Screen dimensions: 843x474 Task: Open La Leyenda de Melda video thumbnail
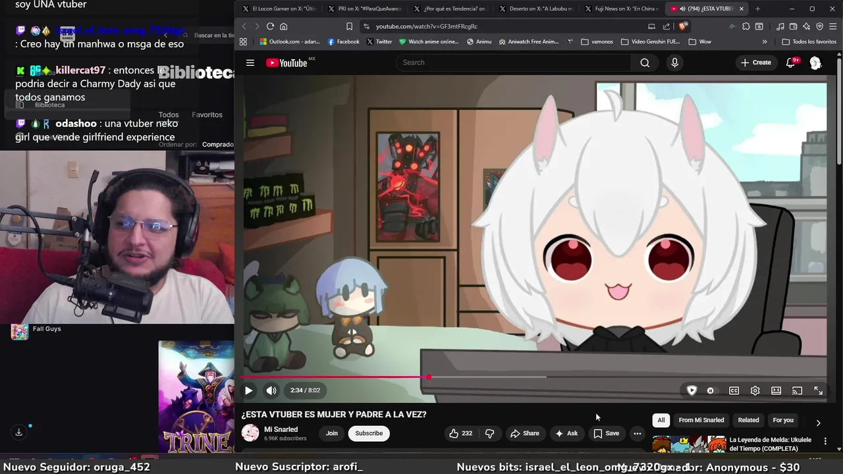pos(689,444)
